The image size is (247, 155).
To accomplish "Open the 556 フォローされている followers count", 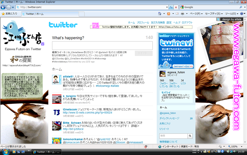I will click(x=174, y=83).
